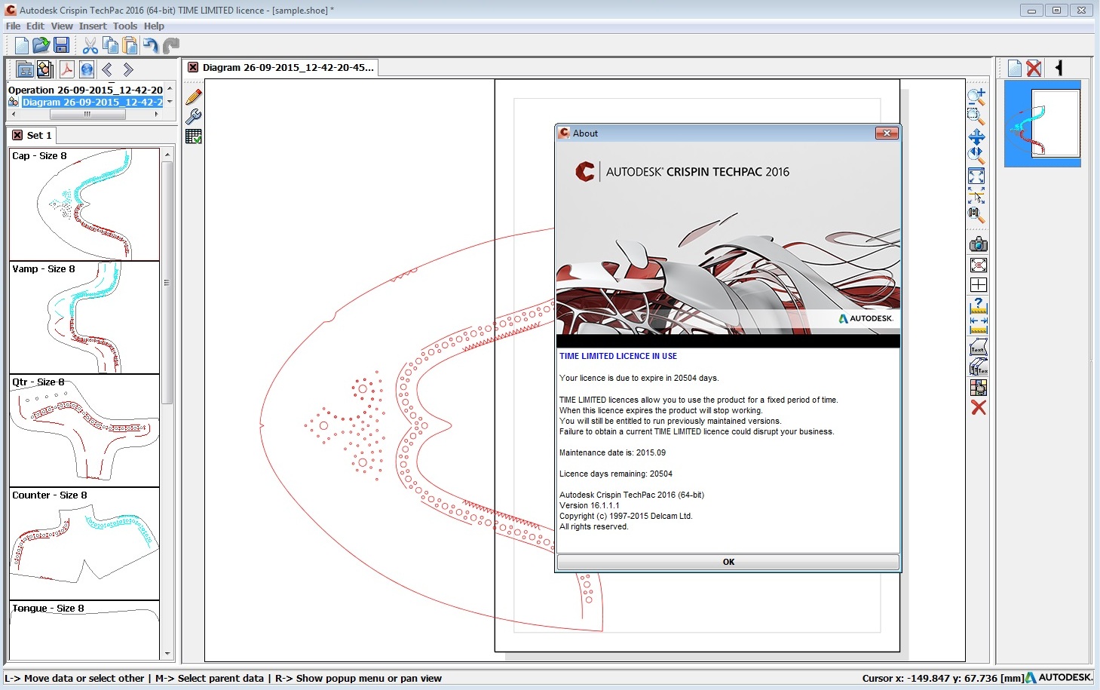Click the fit-shape expand-arrows icon
This screenshot has height=690, width=1100.
tap(978, 265)
